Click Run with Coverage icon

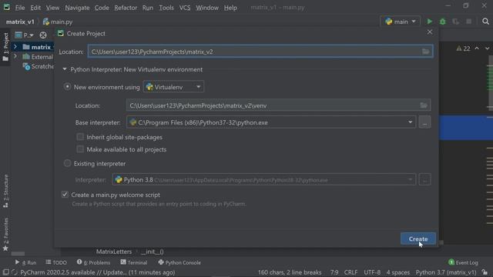pos(455,22)
